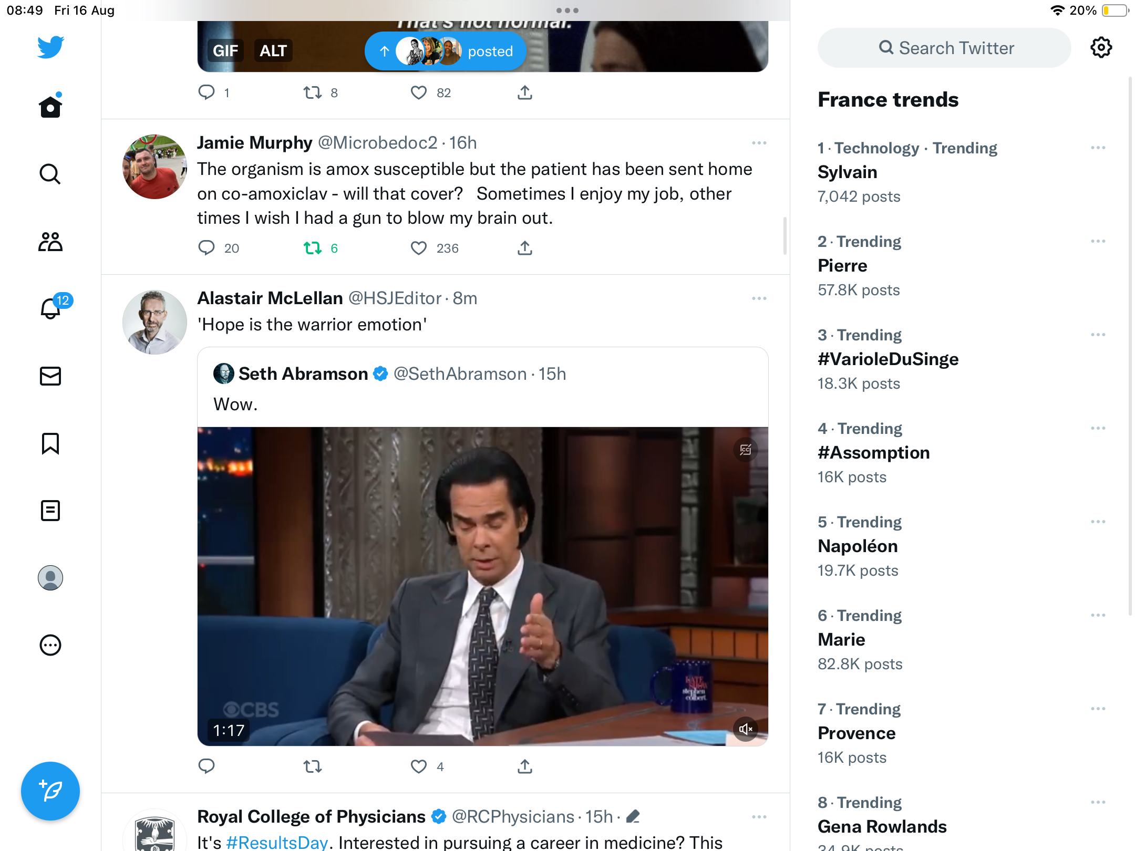Open the Provence trend
Viewport: 1135px width, 851px height.
[x=857, y=733]
